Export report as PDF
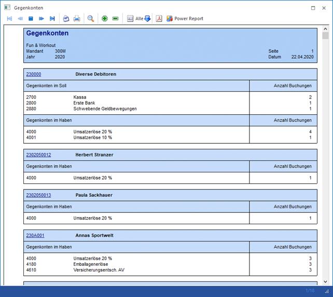 coord(159,19)
